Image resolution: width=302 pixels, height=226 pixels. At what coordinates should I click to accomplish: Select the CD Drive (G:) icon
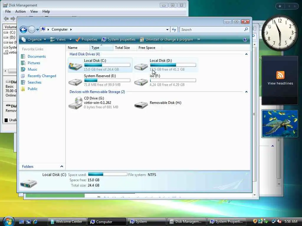(75, 103)
